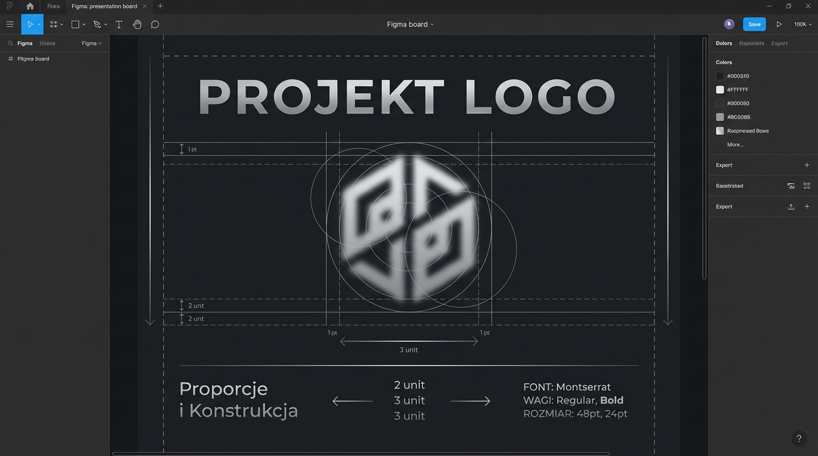This screenshot has height=456, width=818.
Task: Select the Figma board page in sidebar
Action: click(x=33, y=59)
